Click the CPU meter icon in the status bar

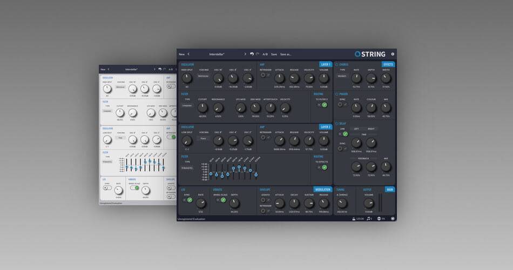click(379, 219)
